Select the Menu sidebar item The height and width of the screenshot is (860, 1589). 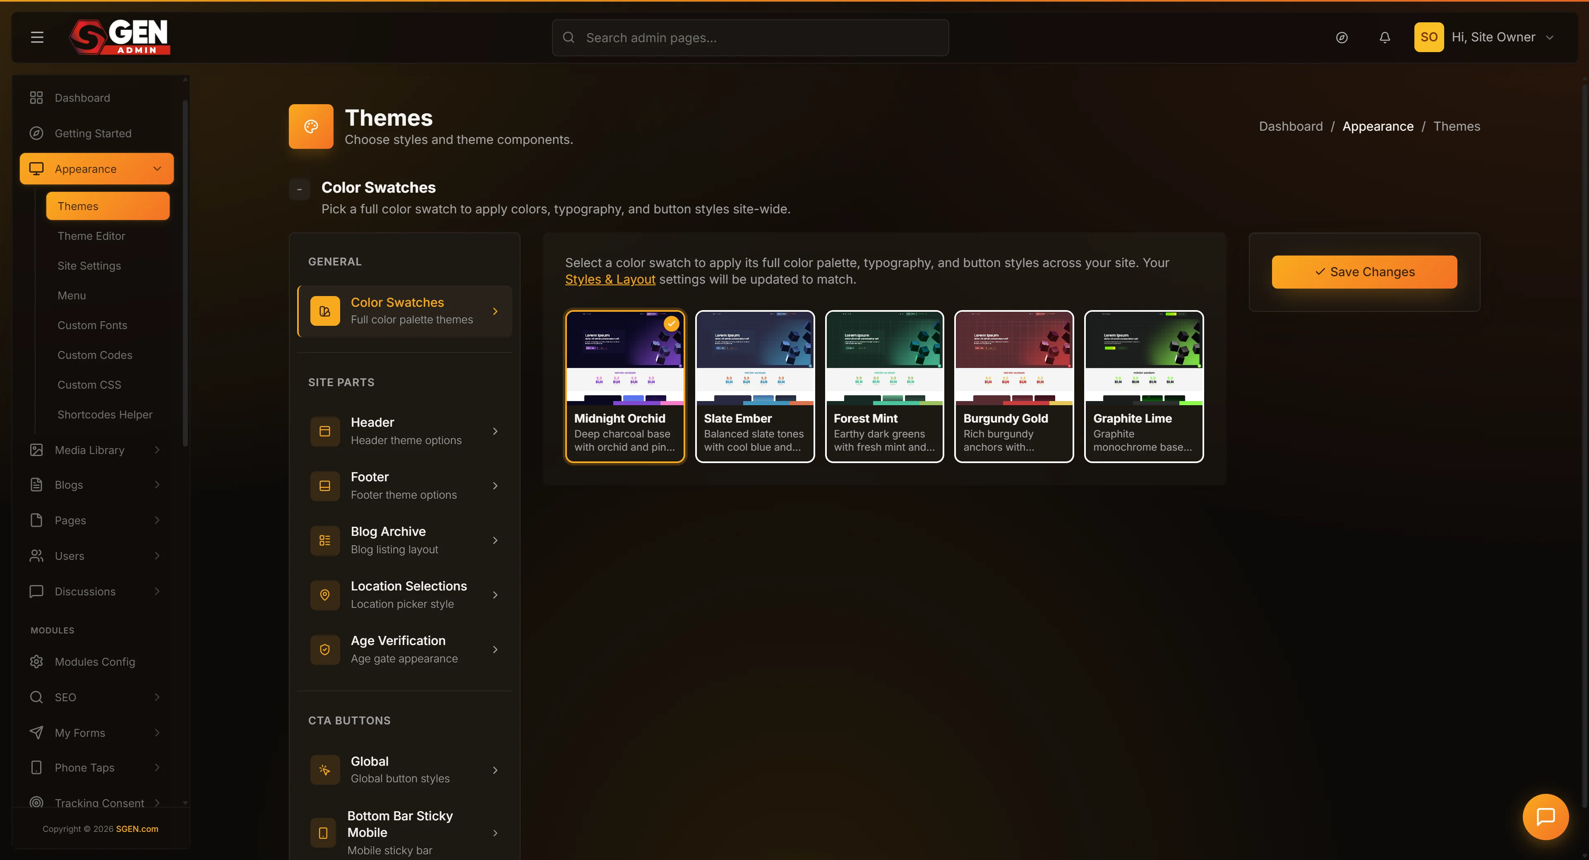tap(72, 295)
